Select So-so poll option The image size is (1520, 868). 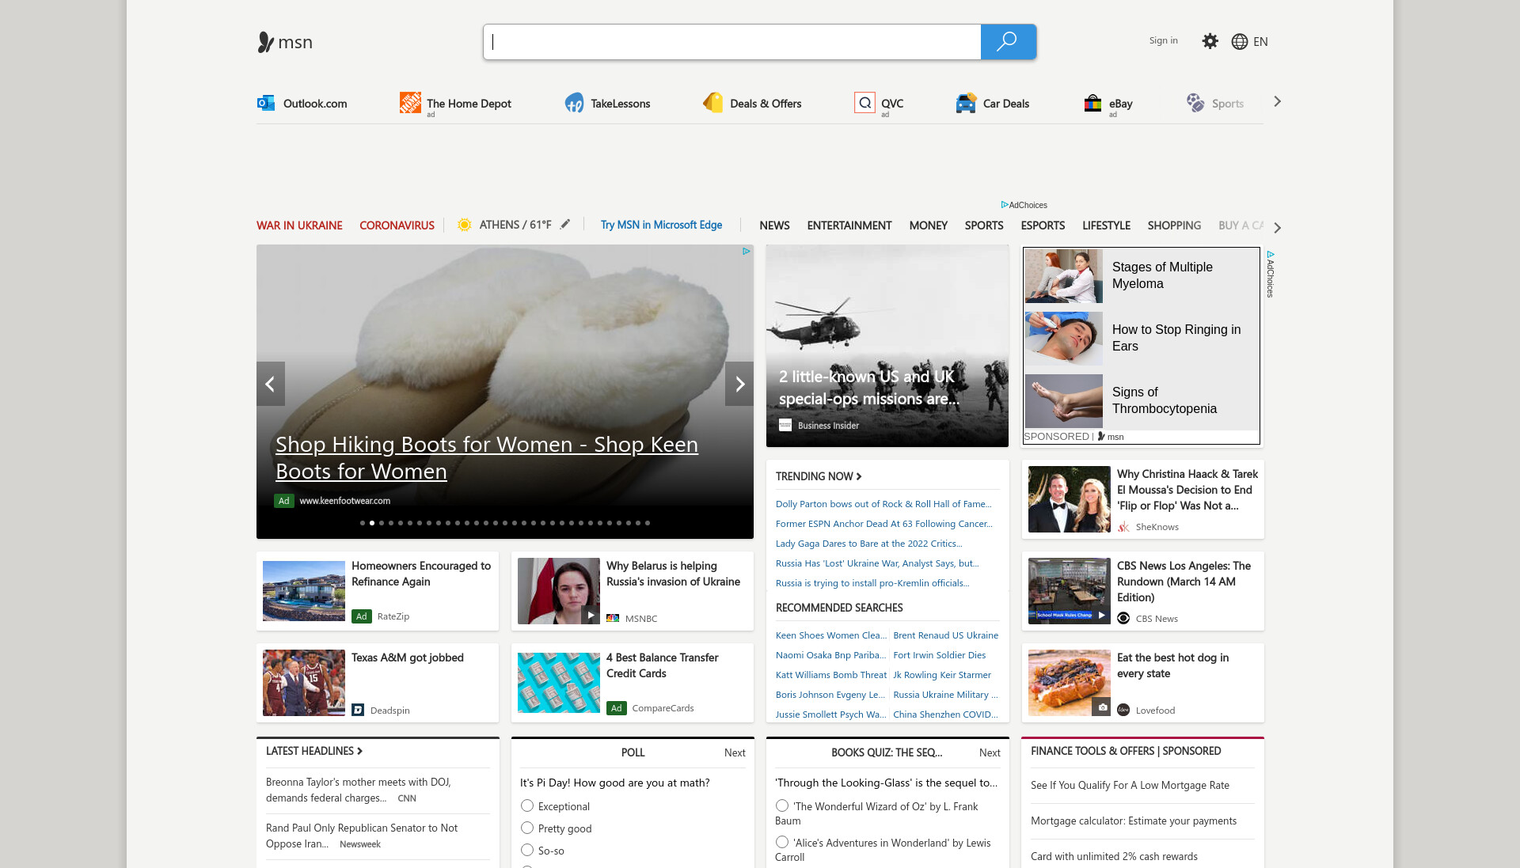527,850
